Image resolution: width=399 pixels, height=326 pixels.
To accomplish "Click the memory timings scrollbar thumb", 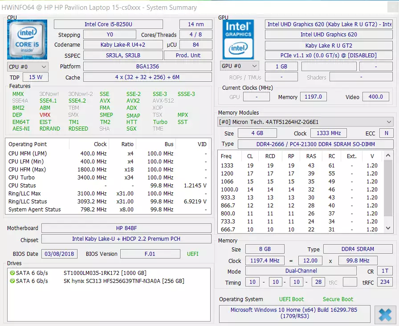I will tap(388, 187).
